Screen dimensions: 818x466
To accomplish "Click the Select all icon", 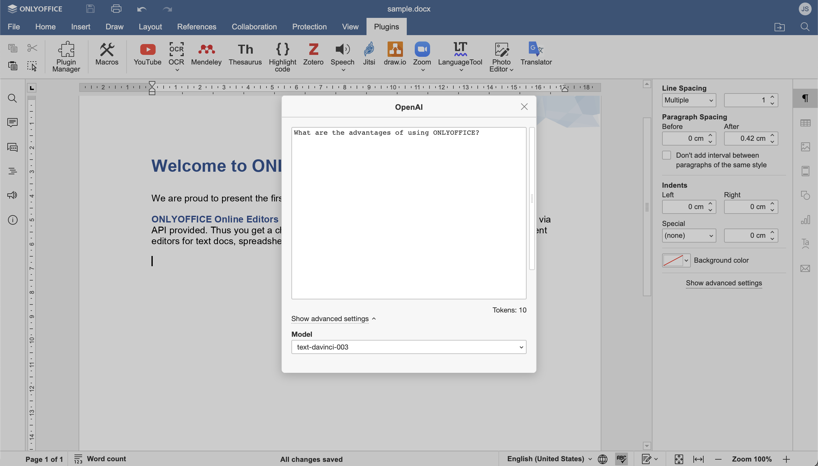I will pyautogui.click(x=32, y=66).
